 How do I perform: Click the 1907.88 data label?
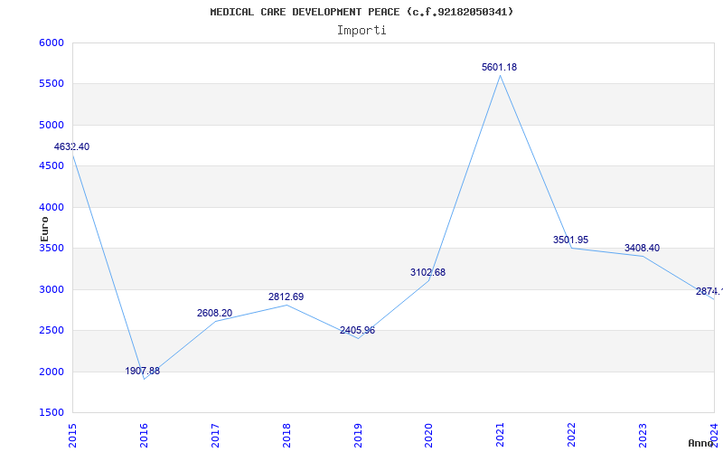pos(143,371)
